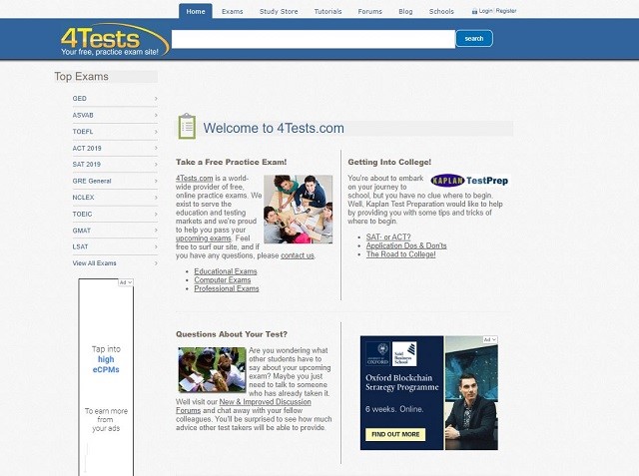Open the Educational Exams link
The width and height of the screenshot is (639, 476).
click(x=225, y=271)
